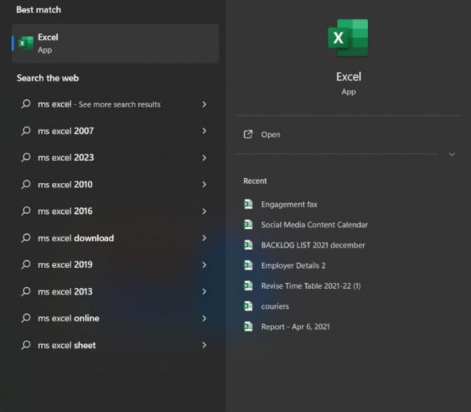This screenshot has width=471, height=412.
Task: Select web suggestion ms excel 2013
Action: point(115,292)
